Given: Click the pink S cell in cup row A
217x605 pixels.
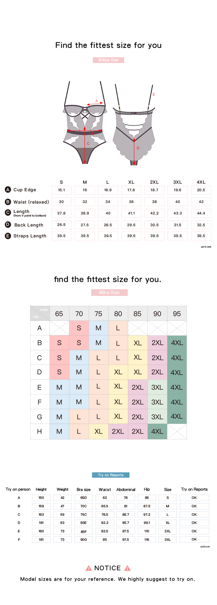Looking at the screenshot, I should 79,328.
